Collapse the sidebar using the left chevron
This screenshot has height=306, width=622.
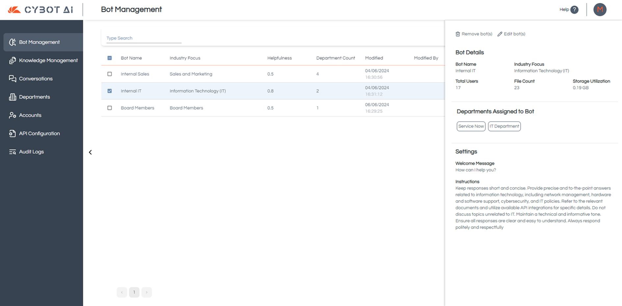[90, 152]
